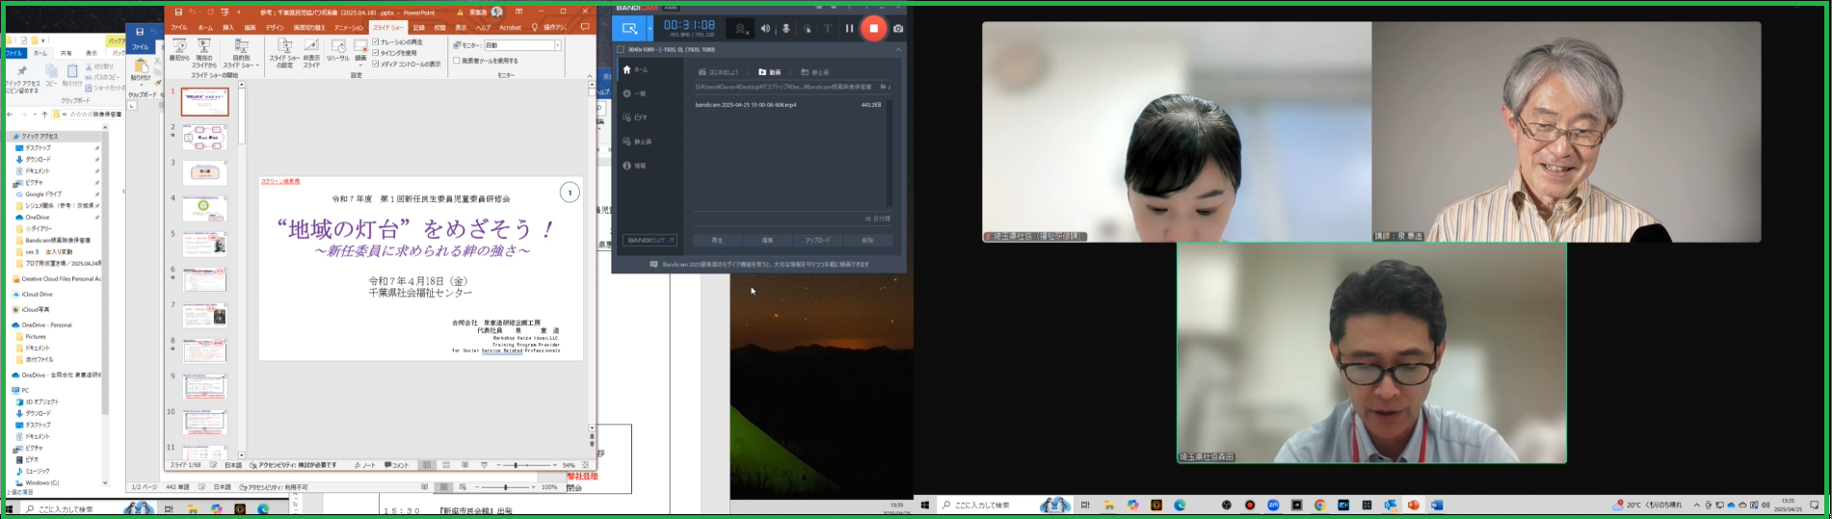Toggle Bandicam speaker sound icon
Image resolution: width=1832 pixels, height=519 pixels.
[x=765, y=29]
